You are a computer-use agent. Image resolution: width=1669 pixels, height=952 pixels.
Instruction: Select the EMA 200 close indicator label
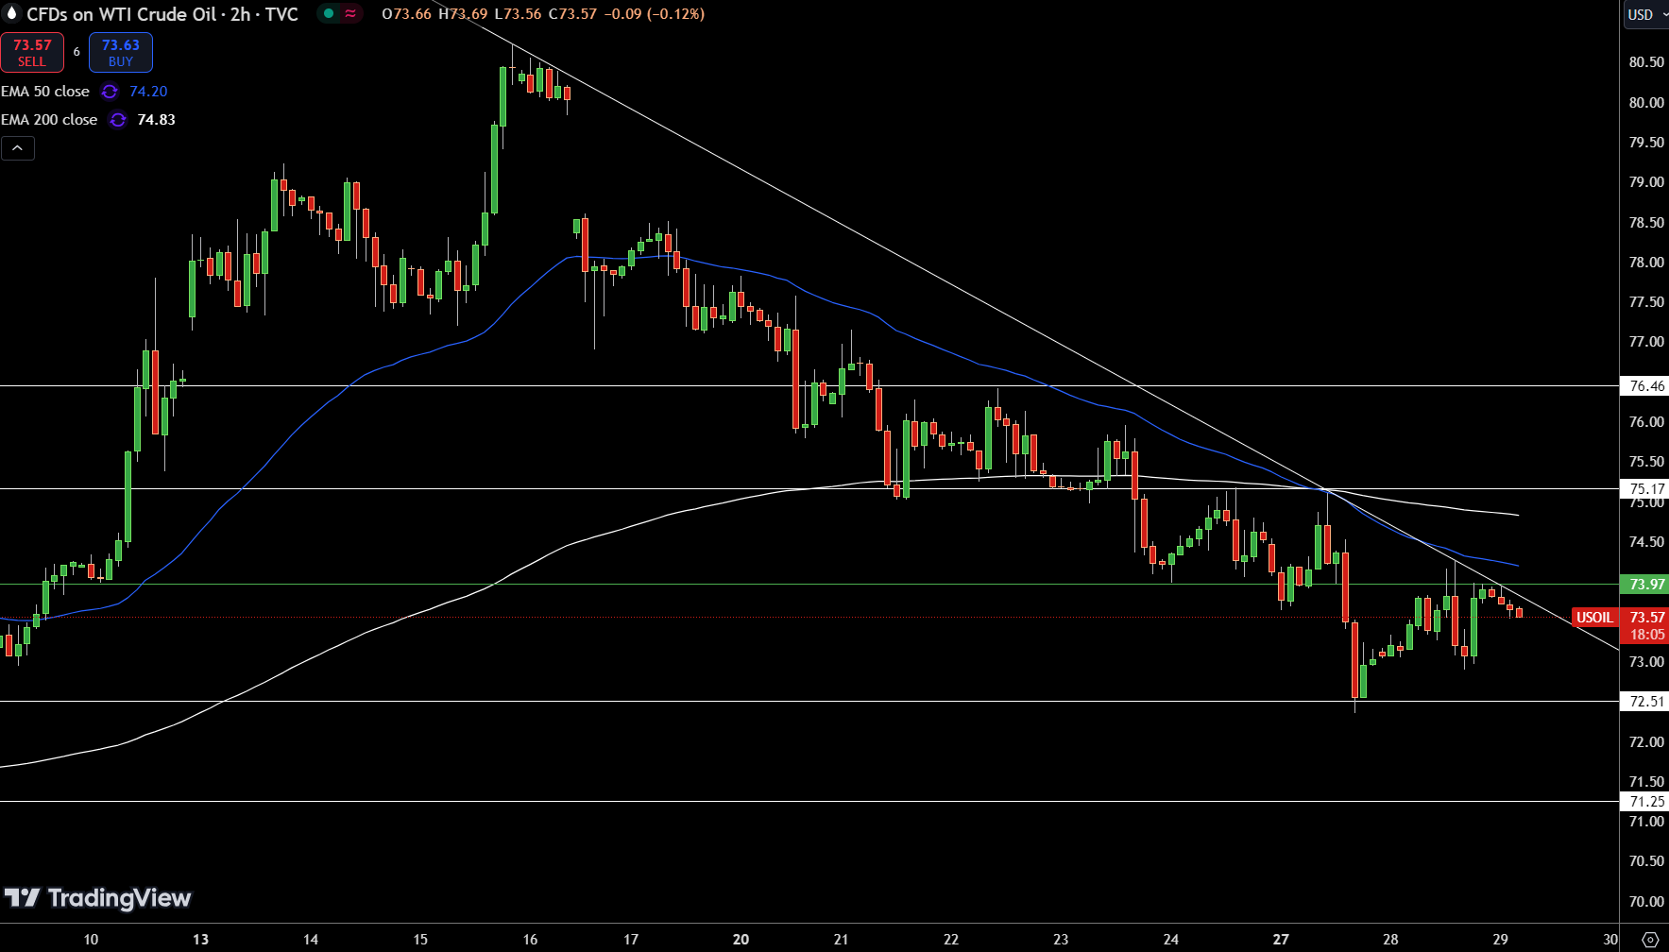coord(49,120)
